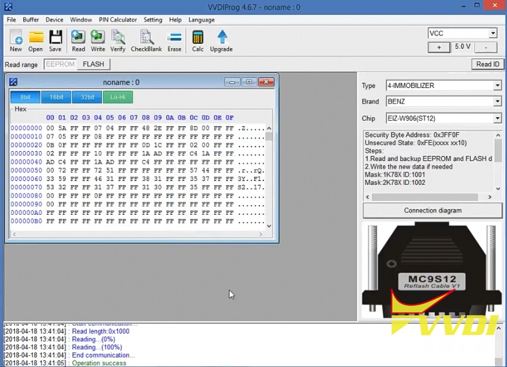Select FLASH read range

tap(94, 64)
